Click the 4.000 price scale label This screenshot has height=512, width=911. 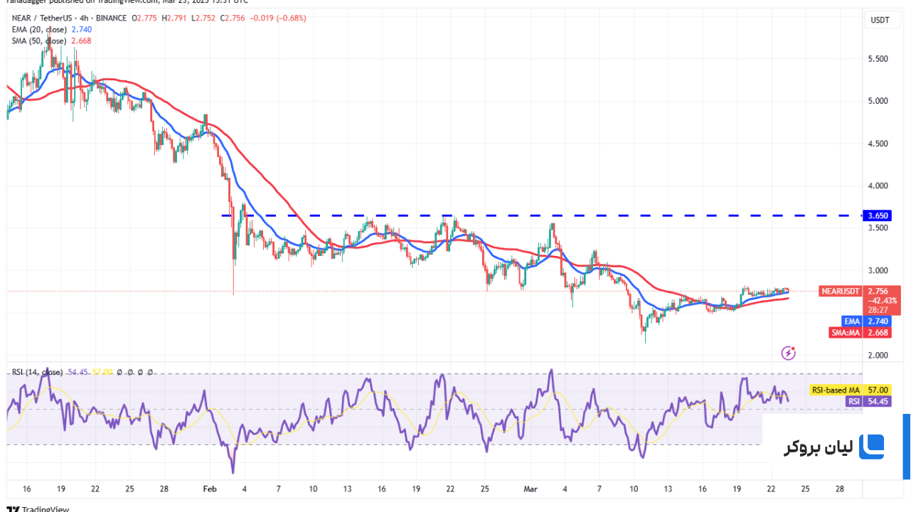coord(876,186)
